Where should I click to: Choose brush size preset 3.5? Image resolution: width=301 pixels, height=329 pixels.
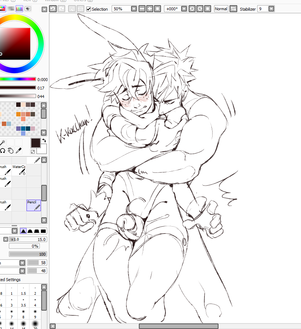coord(23,302)
